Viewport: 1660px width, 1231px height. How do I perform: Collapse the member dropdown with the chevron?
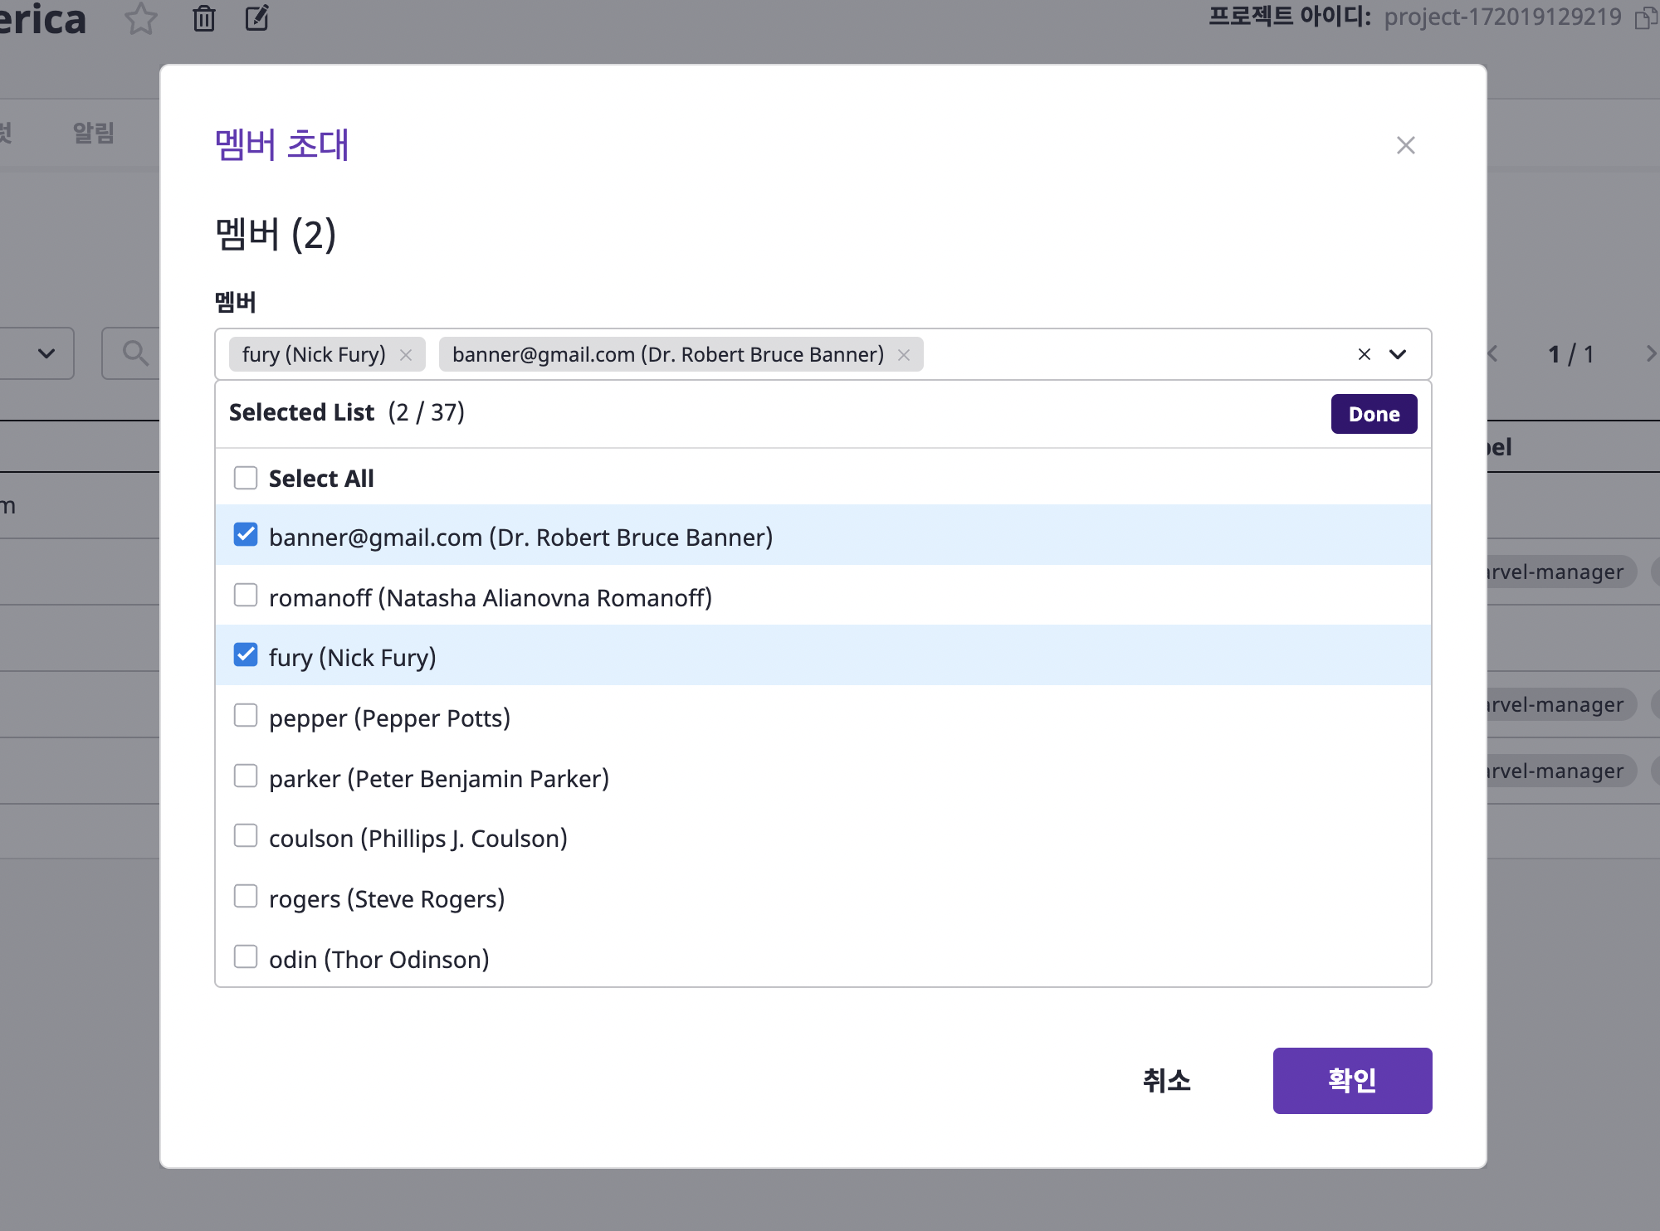click(1398, 354)
